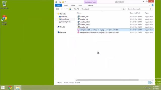
Task: Open the File menu tab
Action: [x=59, y=5]
